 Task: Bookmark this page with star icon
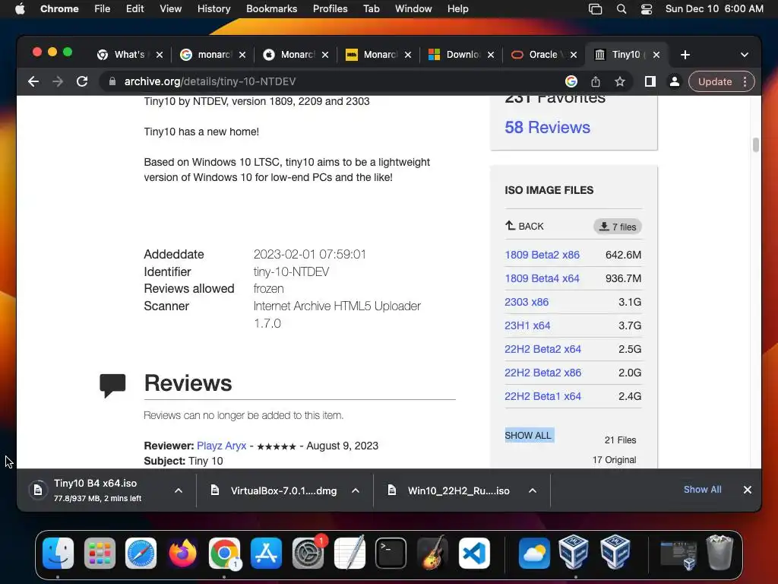(620, 81)
